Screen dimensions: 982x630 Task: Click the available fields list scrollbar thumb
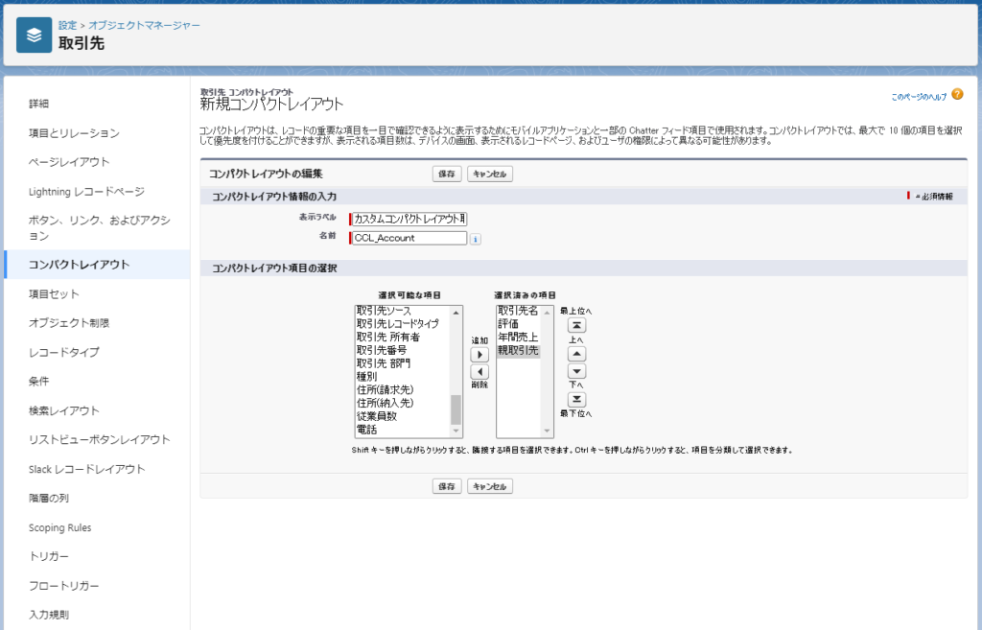click(x=456, y=410)
